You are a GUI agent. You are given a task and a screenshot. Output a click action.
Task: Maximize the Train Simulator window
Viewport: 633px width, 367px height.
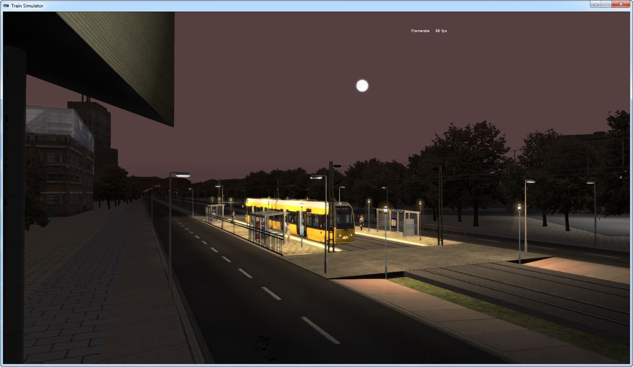(x=606, y=4)
